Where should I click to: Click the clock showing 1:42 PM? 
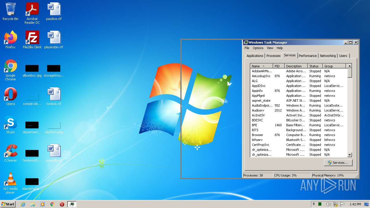pyautogui.click(x=355, y=204)
